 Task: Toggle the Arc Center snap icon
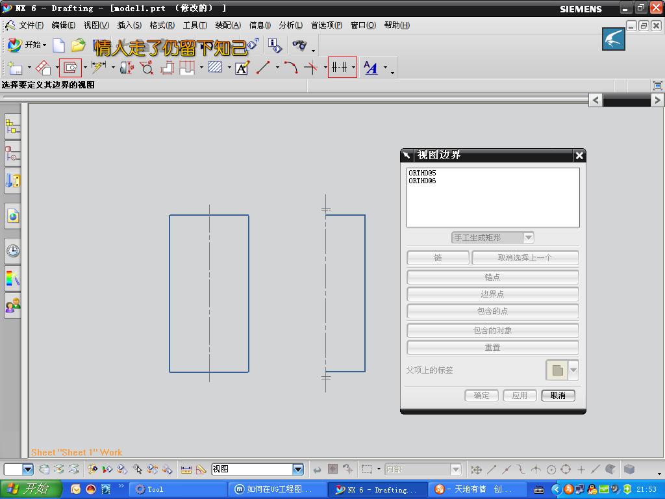click(551, 469)
